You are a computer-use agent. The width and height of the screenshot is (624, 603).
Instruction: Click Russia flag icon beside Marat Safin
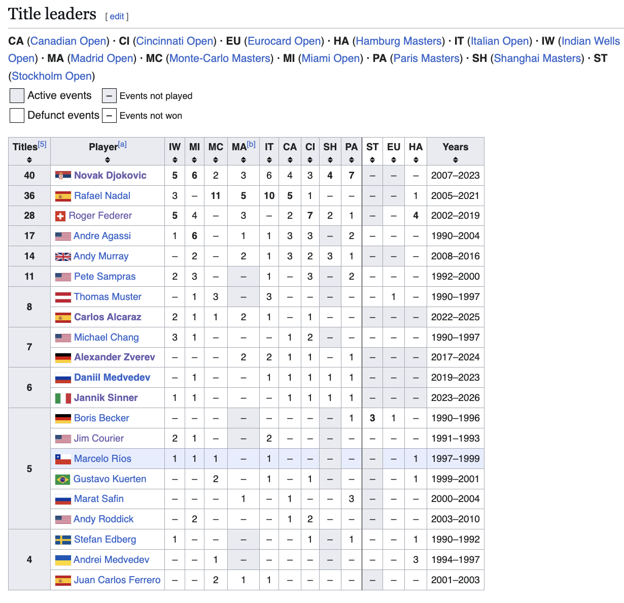click(63, 499)
